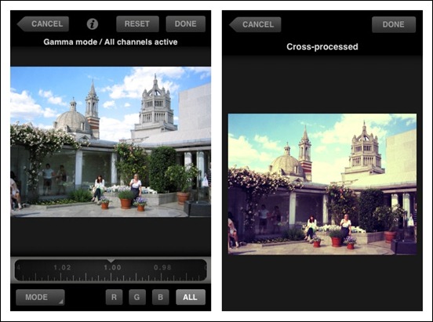Viewport: 433px width, 322px height.
Task: Click the 1.02 mark on gamma ruler
Action: (62, 267)
